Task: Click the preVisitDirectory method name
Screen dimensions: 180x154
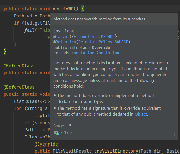Action: pyautogui.click(x=116, y=151)
